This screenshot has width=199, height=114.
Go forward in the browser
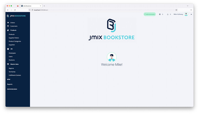pos(11,10)
